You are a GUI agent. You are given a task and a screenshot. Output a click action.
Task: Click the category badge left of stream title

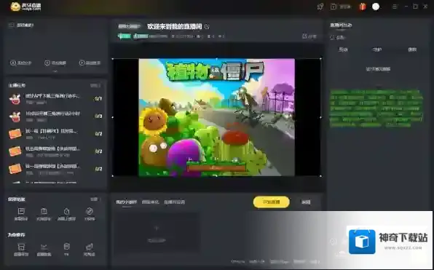coord(130,26)
